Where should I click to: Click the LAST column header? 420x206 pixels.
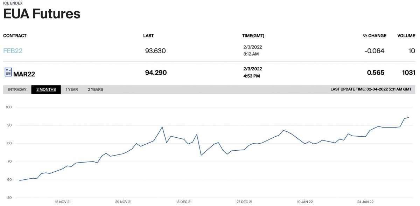[x=148, y=36]
